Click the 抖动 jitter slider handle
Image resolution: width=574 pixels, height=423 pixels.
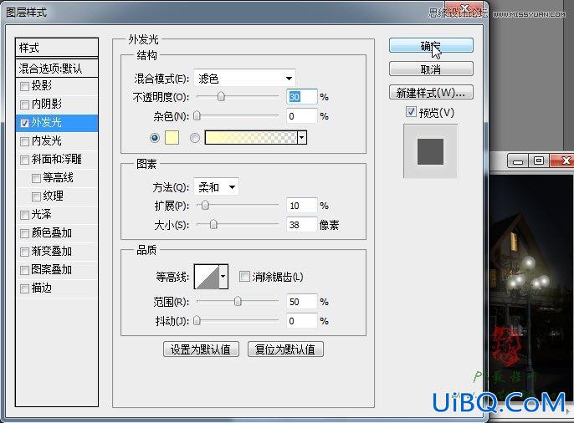(197, 321)
